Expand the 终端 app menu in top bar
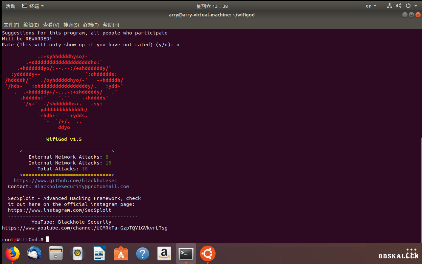422x264 pixels. tap(33, 6)
